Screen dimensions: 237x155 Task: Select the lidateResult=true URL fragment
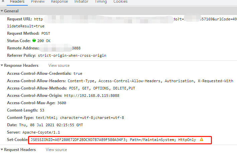[x=26, y=26]
